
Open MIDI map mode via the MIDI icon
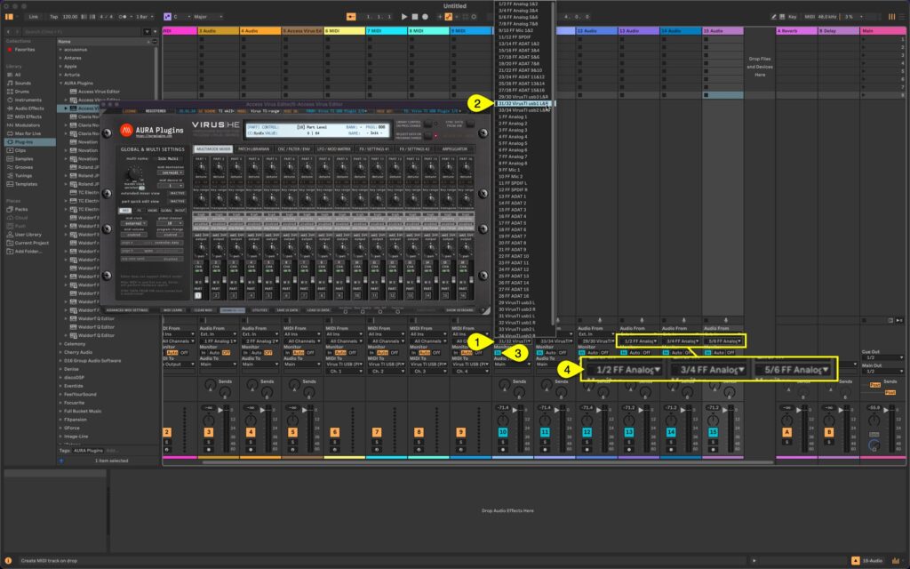[x=808, y=16]
